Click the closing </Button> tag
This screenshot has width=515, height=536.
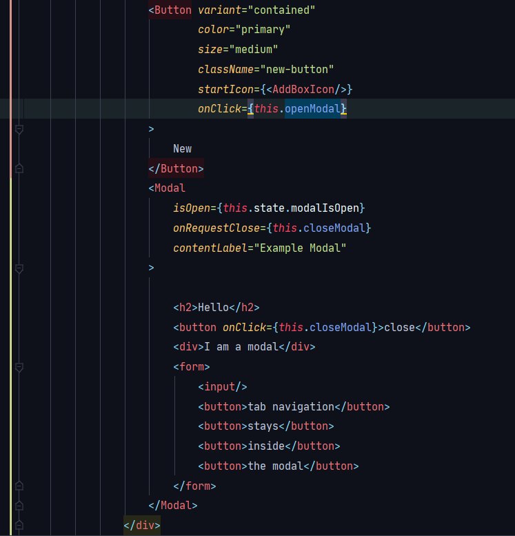coord(176,168)
